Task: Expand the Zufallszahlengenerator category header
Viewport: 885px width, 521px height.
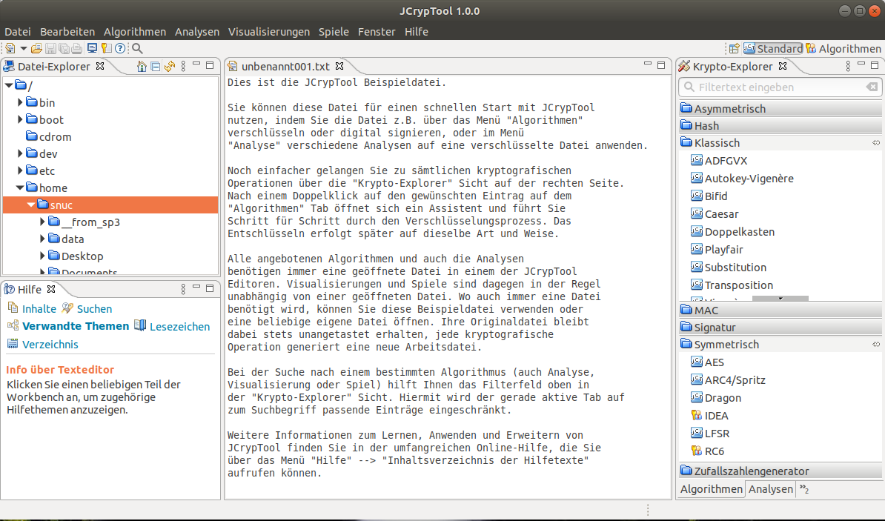Action: click(780, 471)
